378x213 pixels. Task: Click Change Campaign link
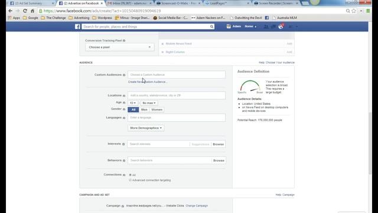coord(197,206)
